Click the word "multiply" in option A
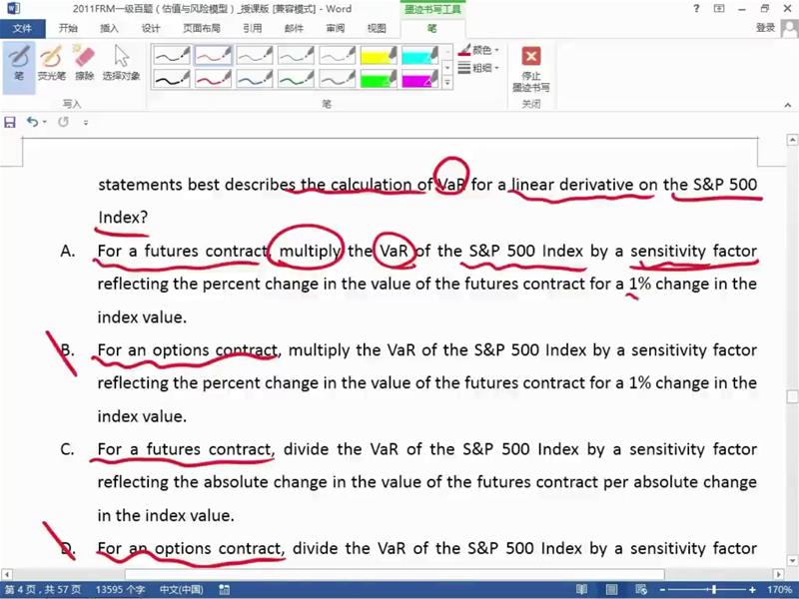 tap(310, 252)
